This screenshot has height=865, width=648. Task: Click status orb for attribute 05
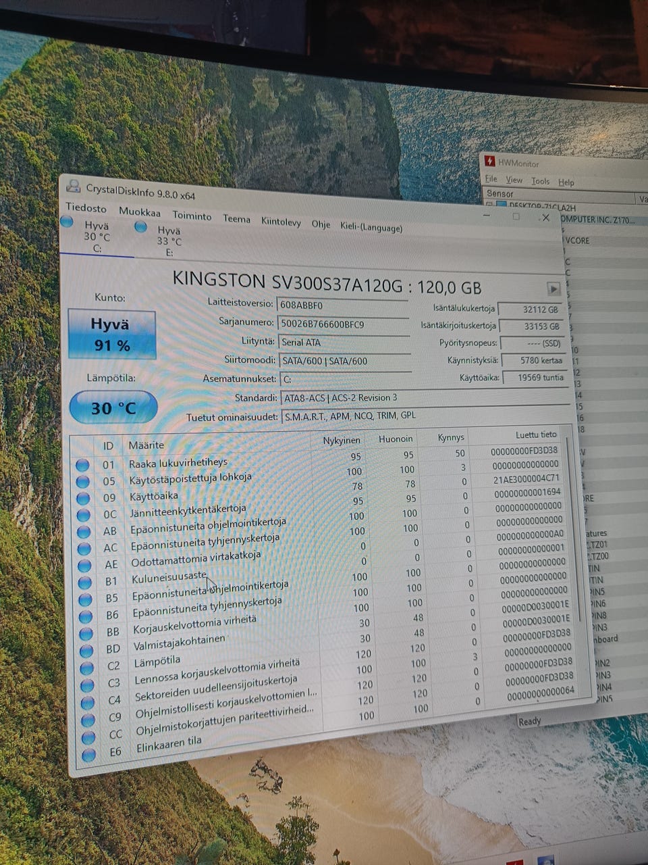click(x=82, y=481)
